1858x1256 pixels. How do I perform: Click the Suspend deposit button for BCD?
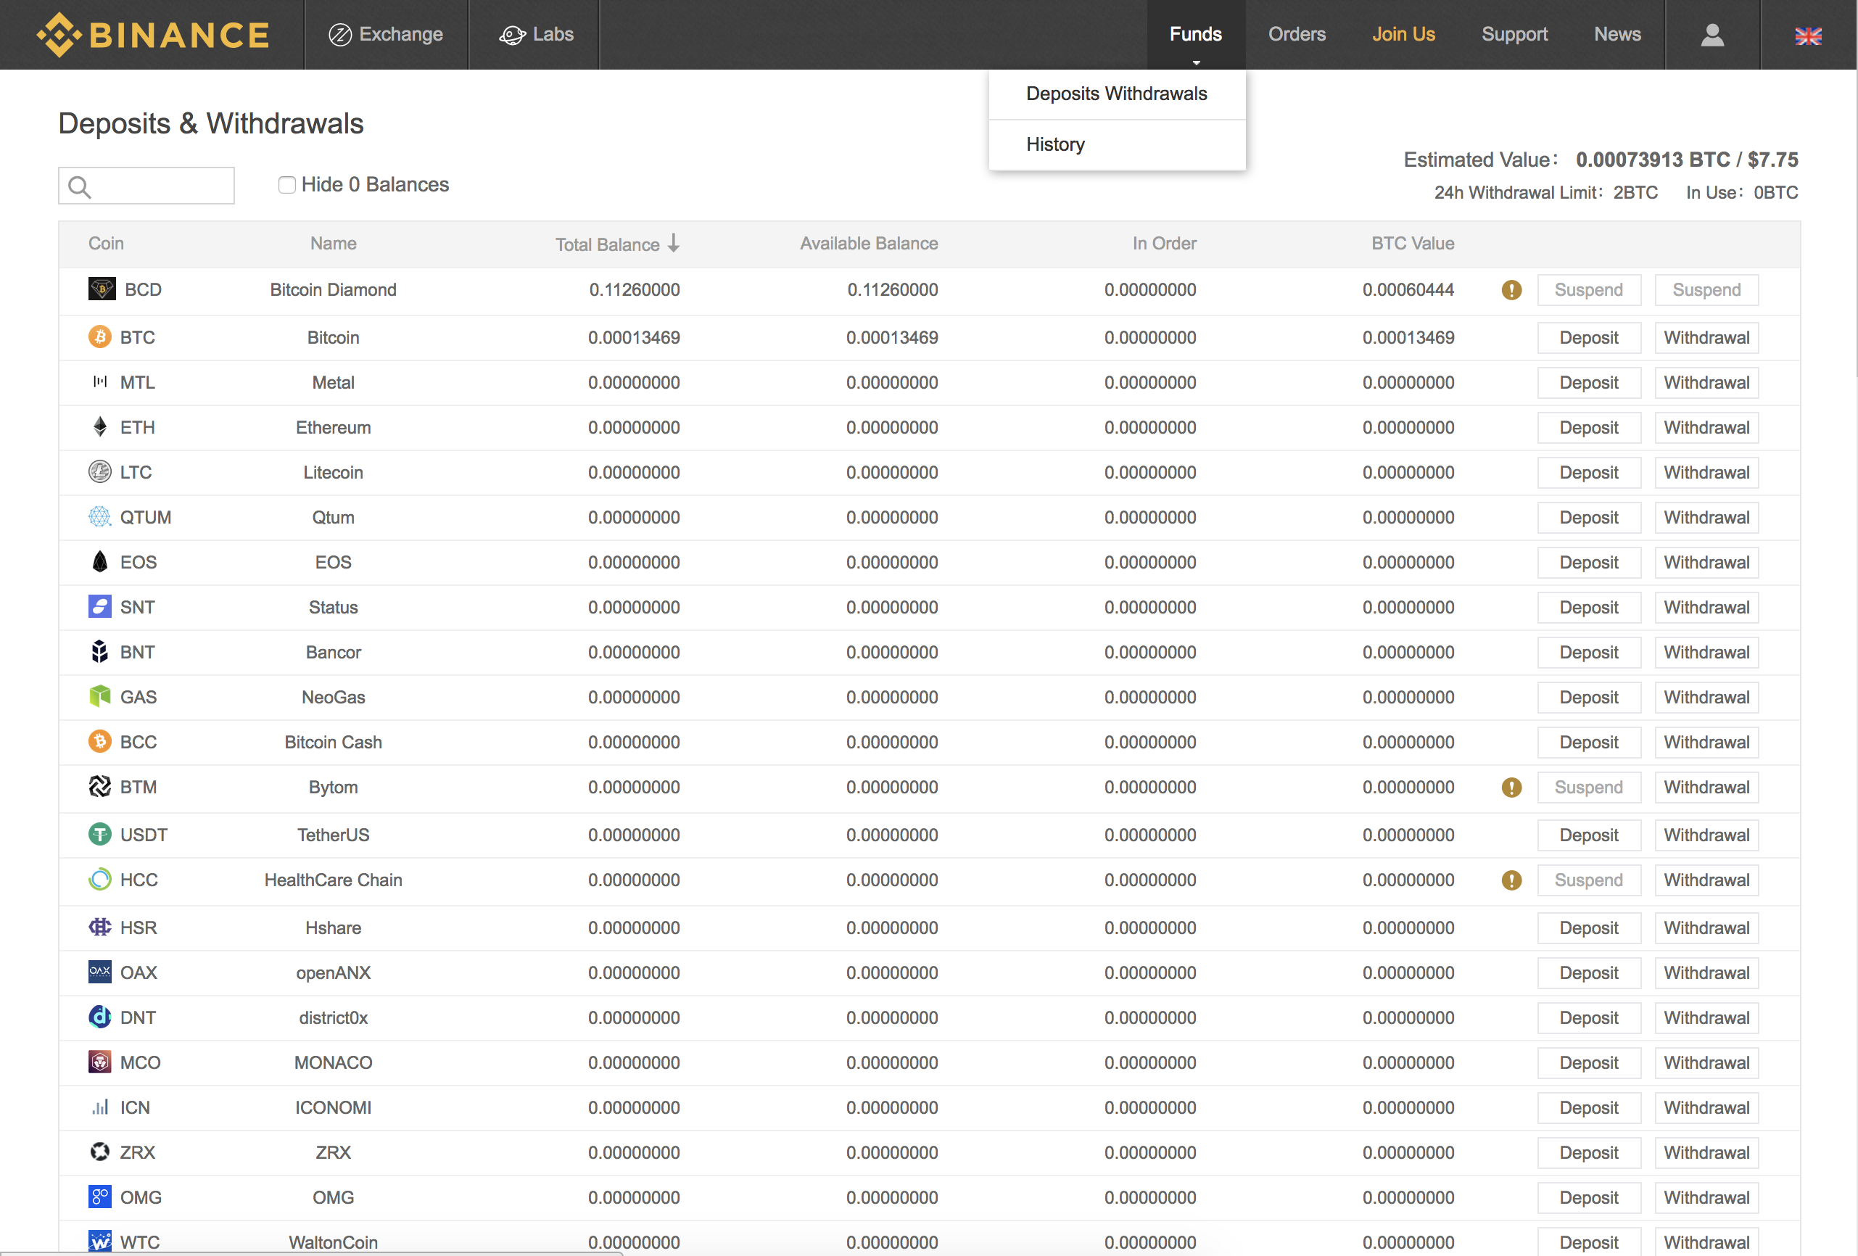[x=1588, y=289]
